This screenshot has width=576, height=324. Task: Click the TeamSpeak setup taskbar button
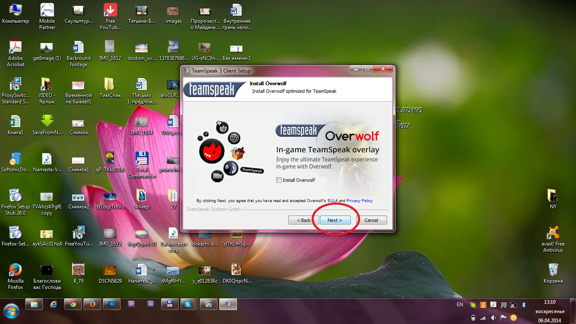coord(228,304)
